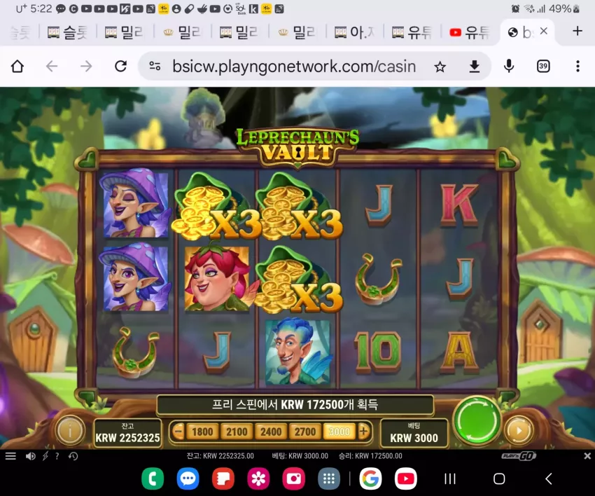Image resolution: width=595 pixels, height=496 pixels.
Task: Click the status bar 잔고: KRW 2252325.00 text
Action: tap(220, 456)
